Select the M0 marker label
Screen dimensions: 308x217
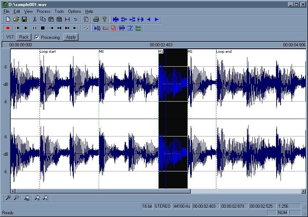point(101,51)
